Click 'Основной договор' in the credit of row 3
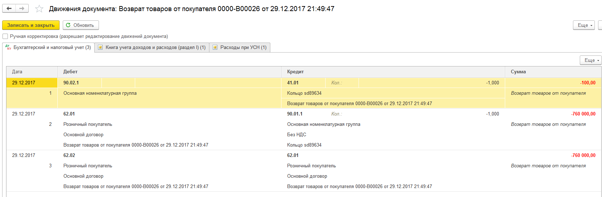602x197 pixels. click(x=307, y=176)
